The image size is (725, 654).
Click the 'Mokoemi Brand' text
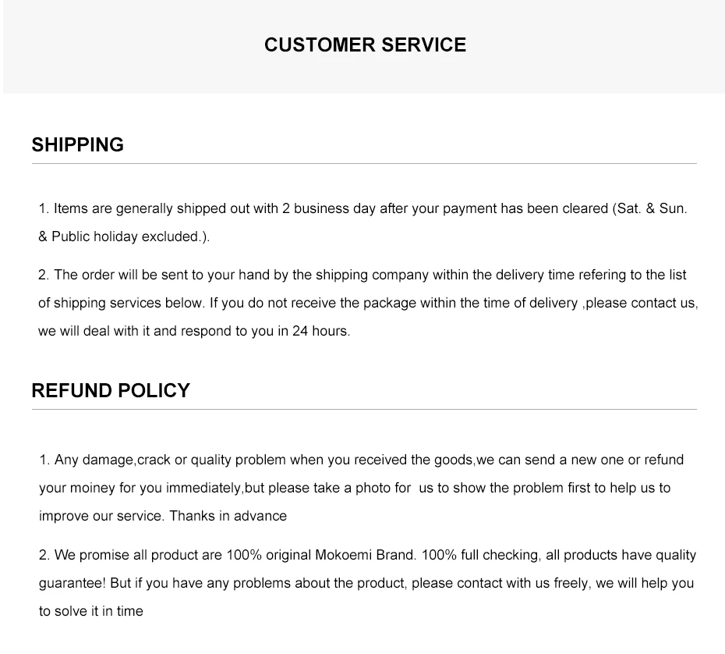click(366, 556)
